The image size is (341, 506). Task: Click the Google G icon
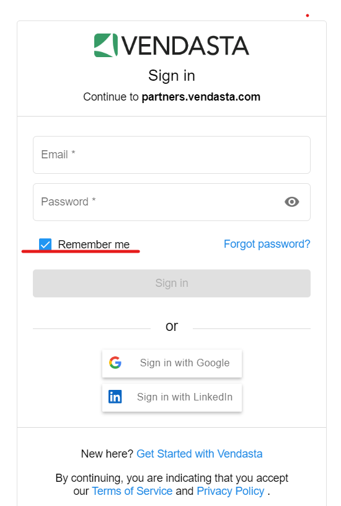115,363
